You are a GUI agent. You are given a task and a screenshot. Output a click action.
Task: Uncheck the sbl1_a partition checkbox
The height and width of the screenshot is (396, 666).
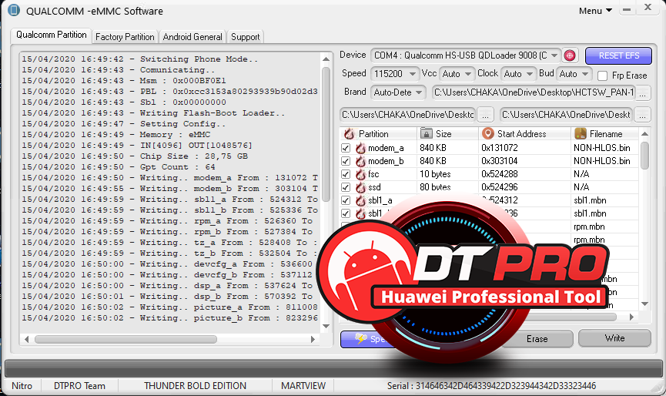coord(346,200)
